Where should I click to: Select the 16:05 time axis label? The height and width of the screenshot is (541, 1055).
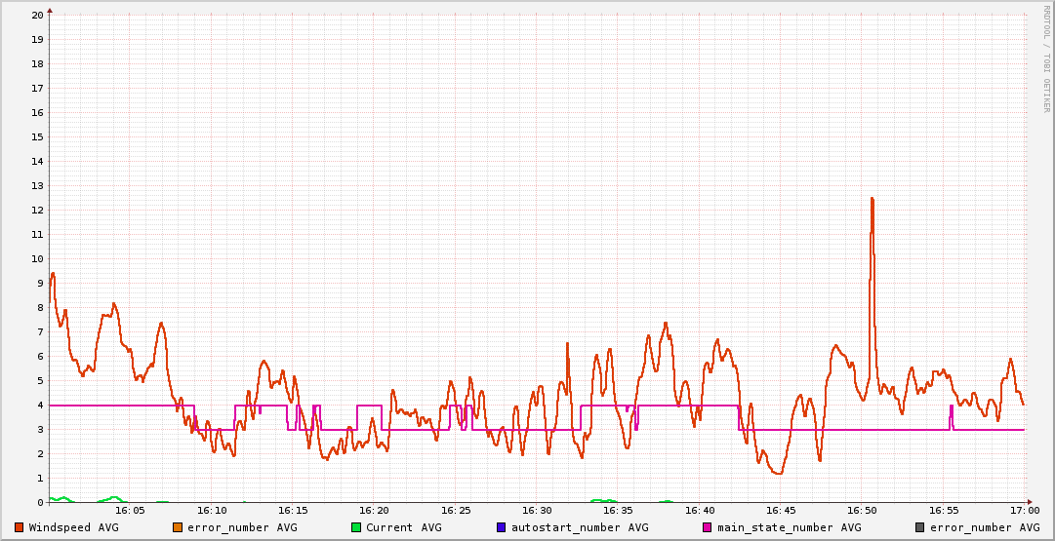click(x=130, y=510)
